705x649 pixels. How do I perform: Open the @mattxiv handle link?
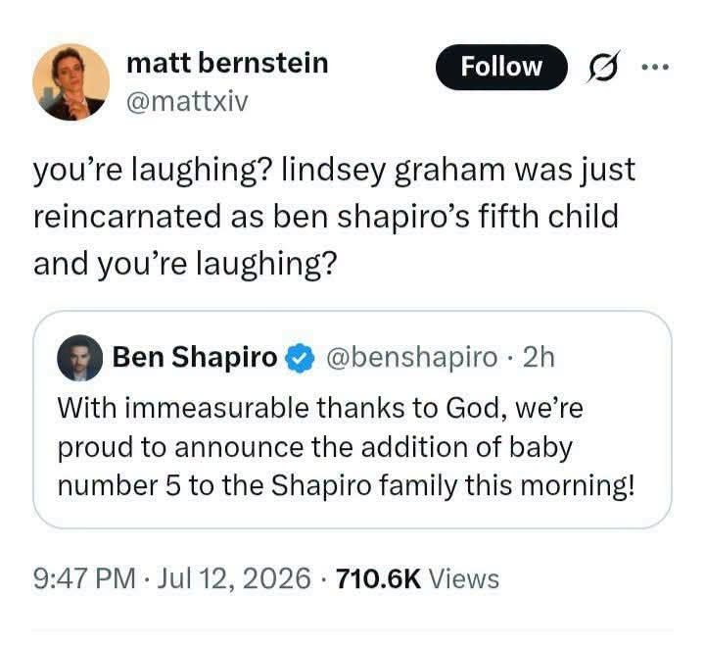(187, 103)
